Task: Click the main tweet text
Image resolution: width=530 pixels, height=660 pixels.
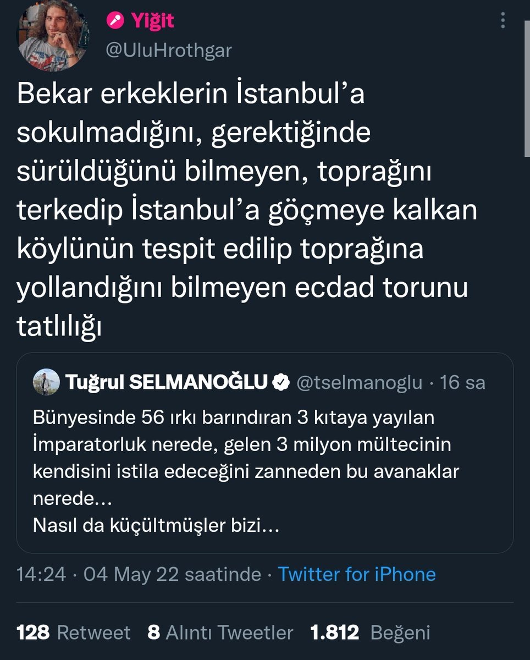Action: coord(242,212)
